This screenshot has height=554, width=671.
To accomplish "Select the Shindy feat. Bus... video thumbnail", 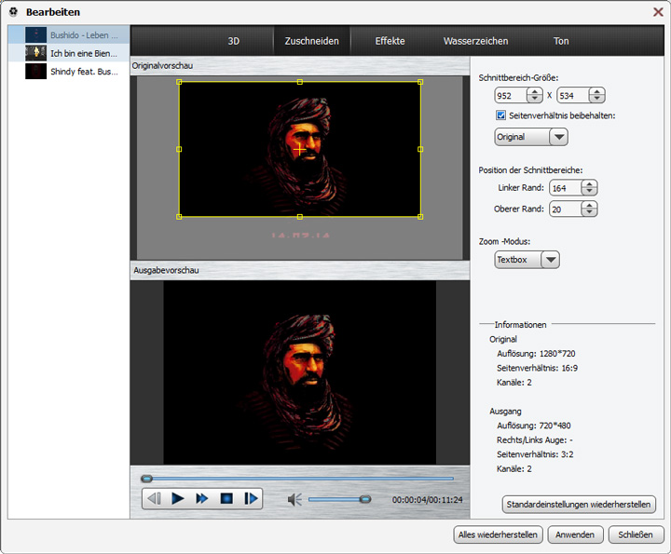I will tap(36, 71).
